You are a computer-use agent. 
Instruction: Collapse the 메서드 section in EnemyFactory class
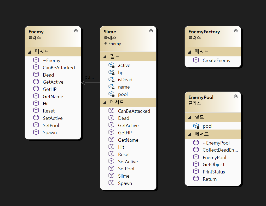coord(189,52)
